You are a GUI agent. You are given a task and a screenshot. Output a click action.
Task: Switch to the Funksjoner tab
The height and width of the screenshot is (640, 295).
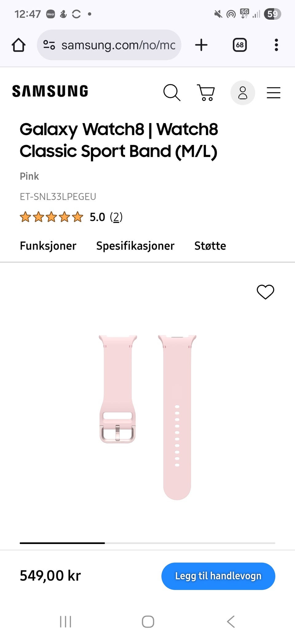click(48, 246)
